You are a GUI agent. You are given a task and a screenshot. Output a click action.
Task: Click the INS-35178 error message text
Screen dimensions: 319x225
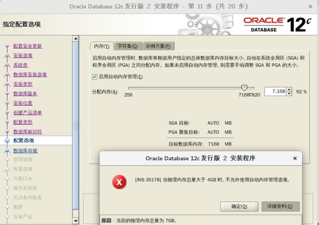click(x=213, y=180)
